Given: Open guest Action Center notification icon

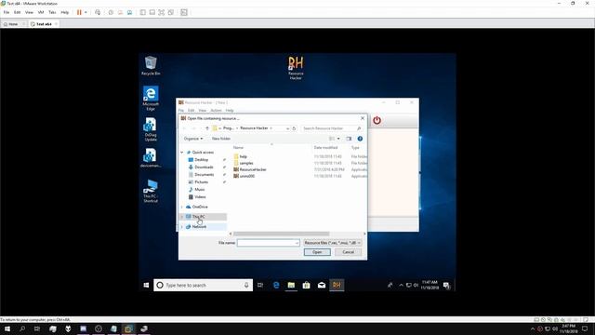Looking at the screenshot, I should pos(446,286).
